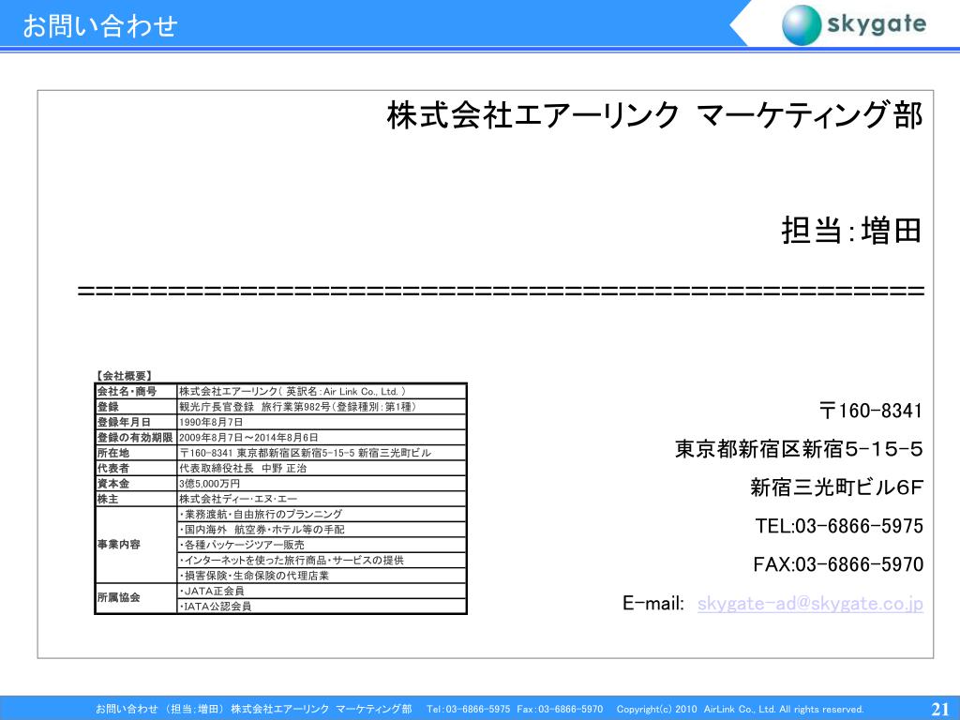Viewport: 960px width, 720px height.
Task: Select the JATA正会員 cell
Action: pyautogui.click(x=322, y=591)
